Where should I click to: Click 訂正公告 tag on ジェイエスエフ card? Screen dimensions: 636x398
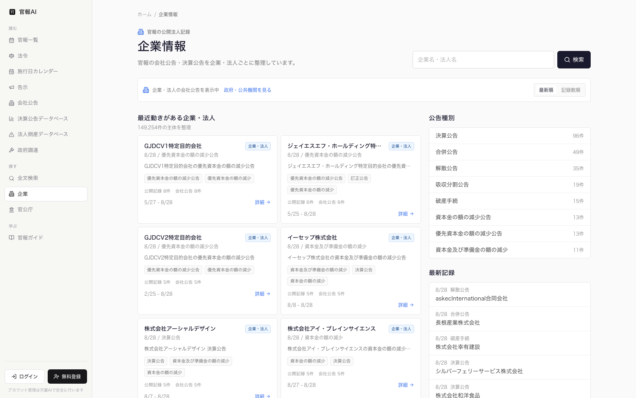click(x=359, y=178)
